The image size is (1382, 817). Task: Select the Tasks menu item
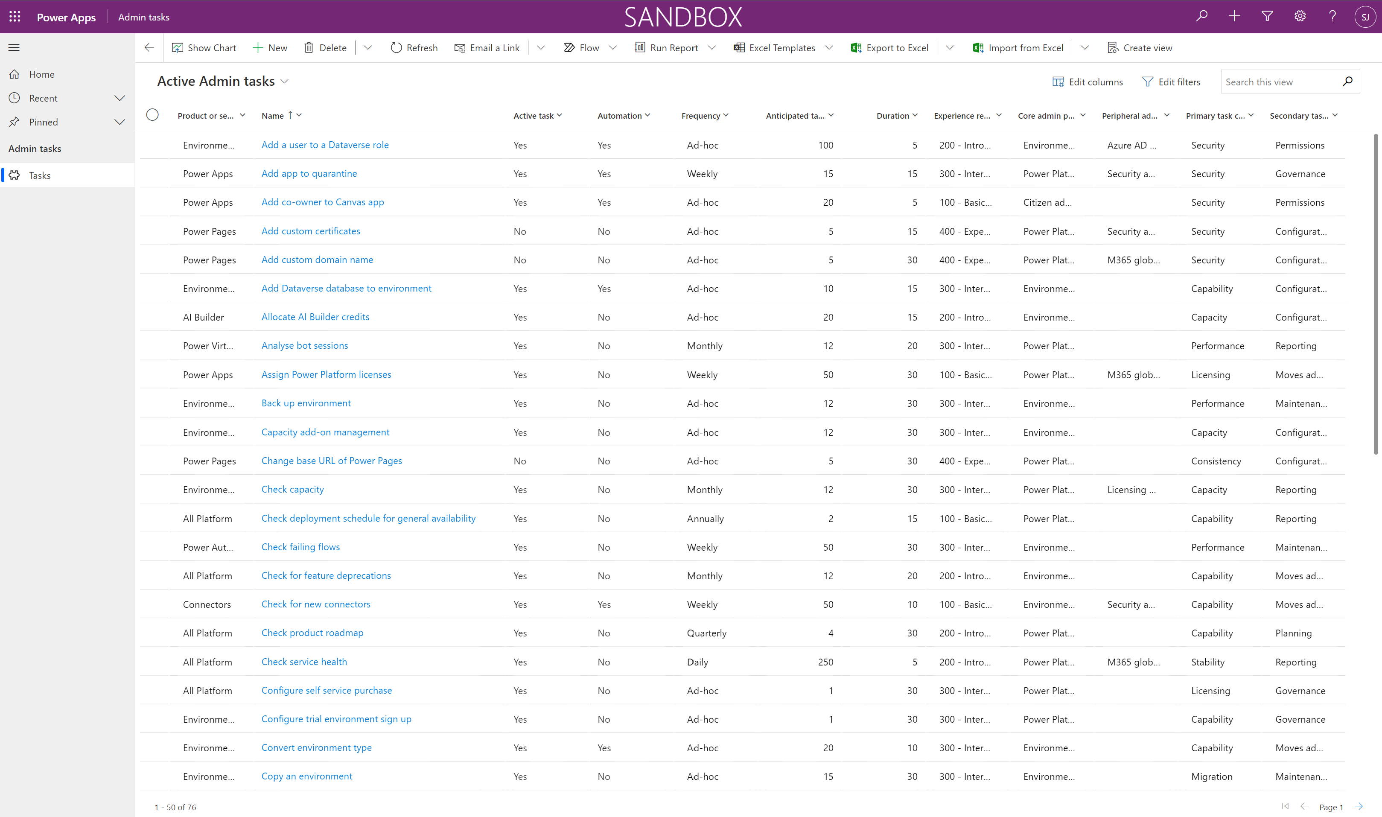pos(39,175)
